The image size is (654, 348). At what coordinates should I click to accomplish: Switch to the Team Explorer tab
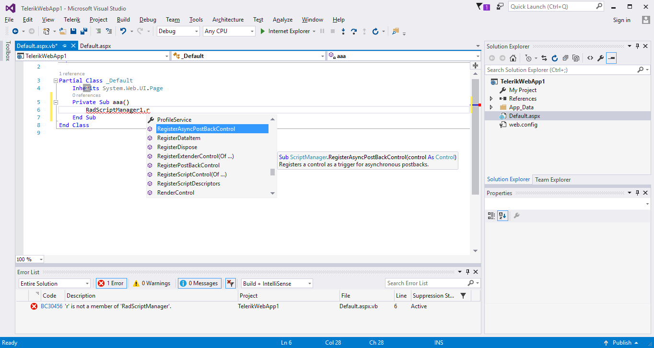pyautogui.click(x=553, y=180)
